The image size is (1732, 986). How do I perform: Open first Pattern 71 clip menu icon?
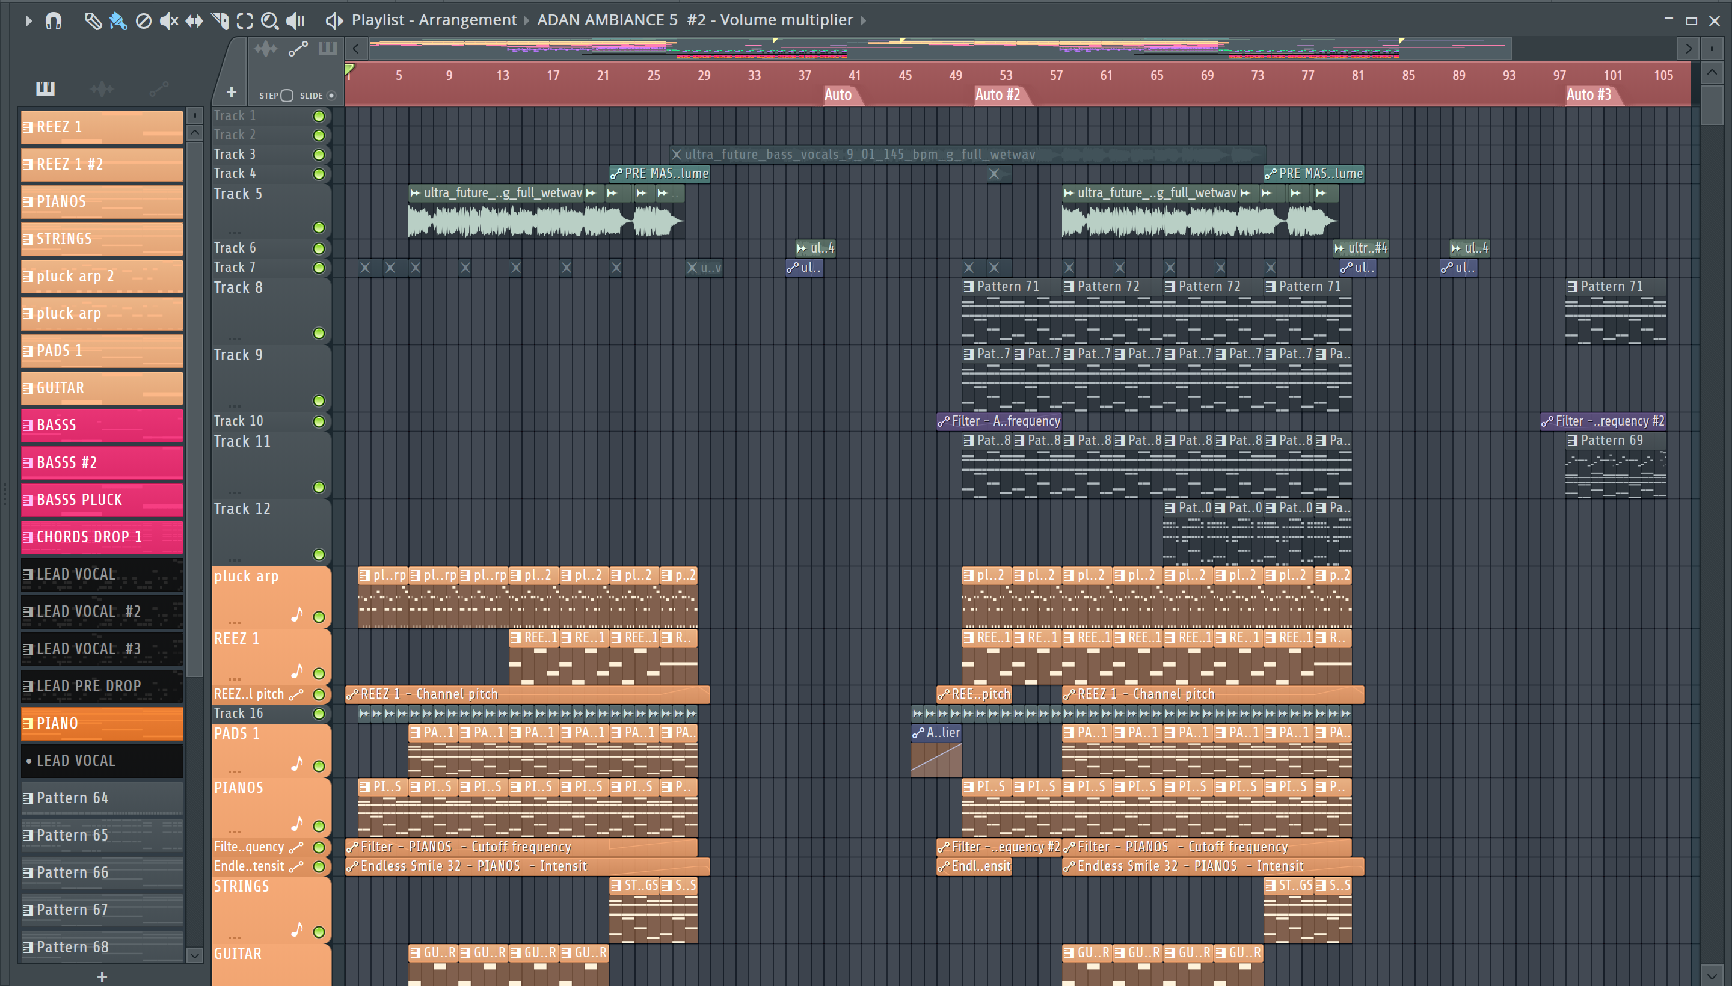969,287
